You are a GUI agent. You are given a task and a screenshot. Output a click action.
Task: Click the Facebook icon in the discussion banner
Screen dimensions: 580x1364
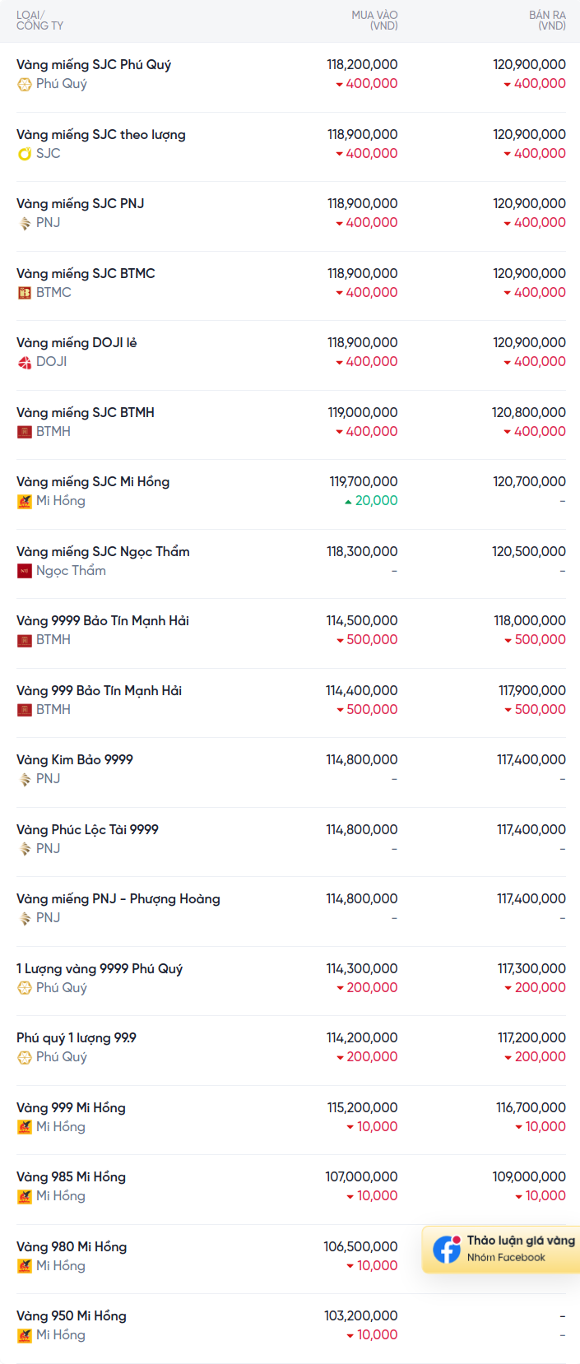point(447,1249)
